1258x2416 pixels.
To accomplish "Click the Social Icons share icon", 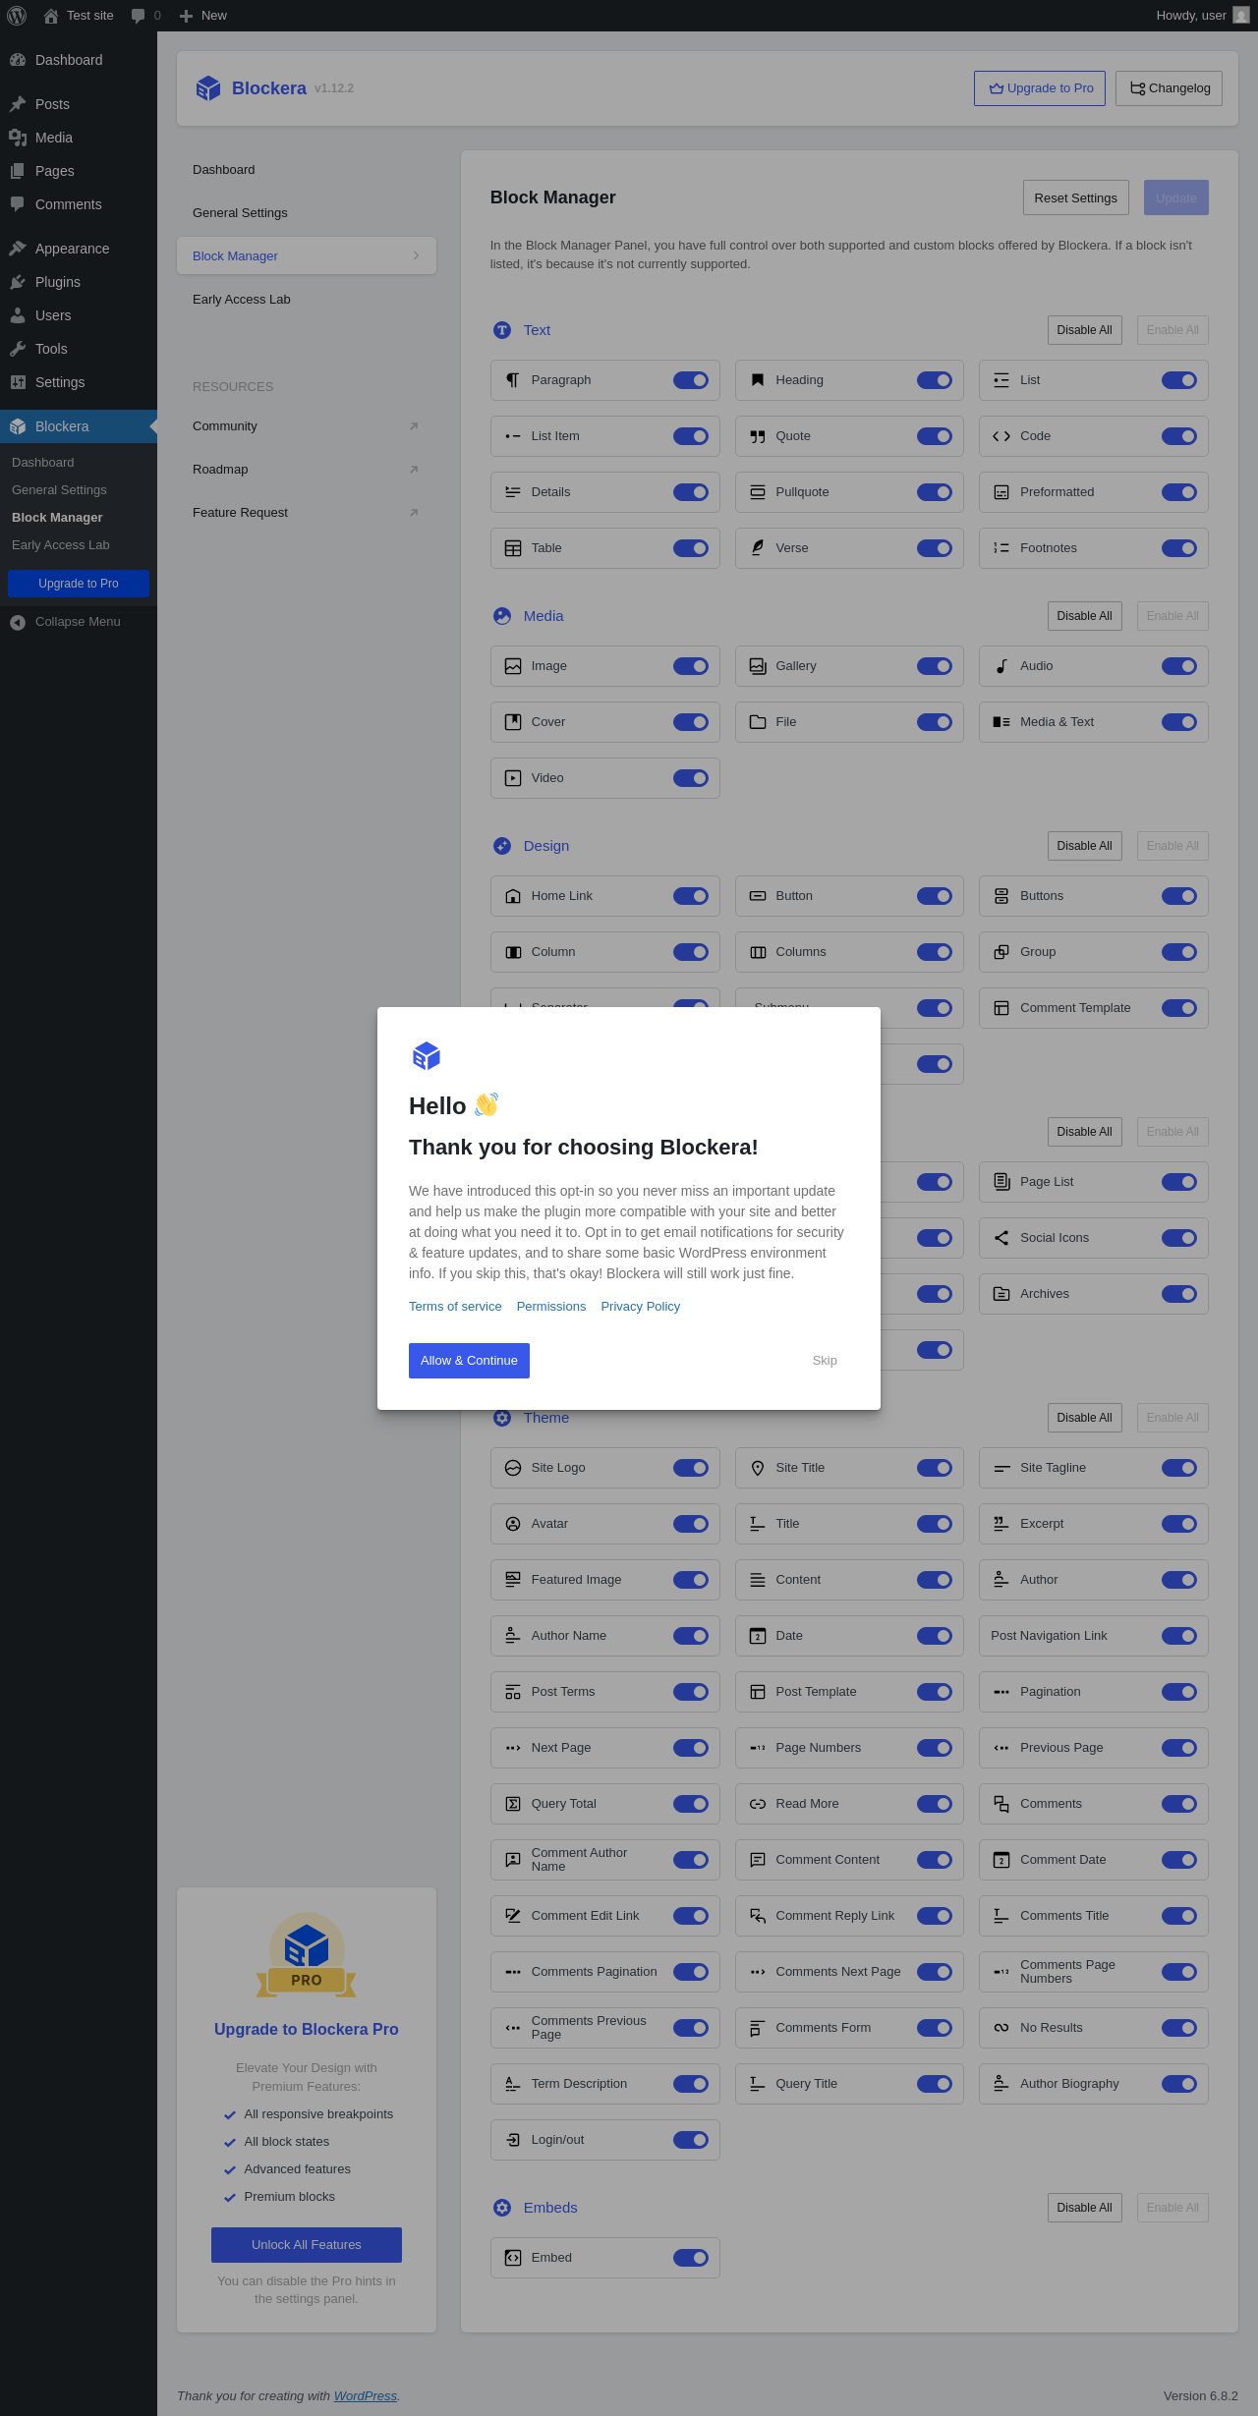I will 1001,1238.
